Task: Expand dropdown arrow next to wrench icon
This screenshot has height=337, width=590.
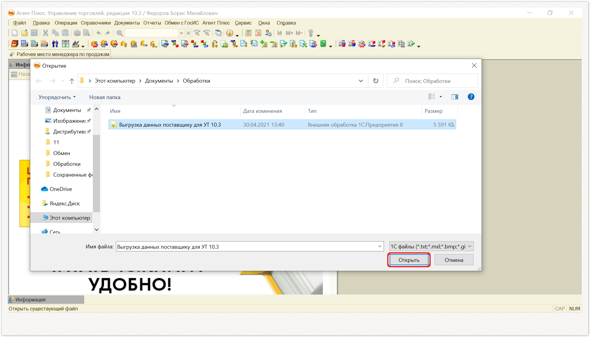Action: click(318, 35)
